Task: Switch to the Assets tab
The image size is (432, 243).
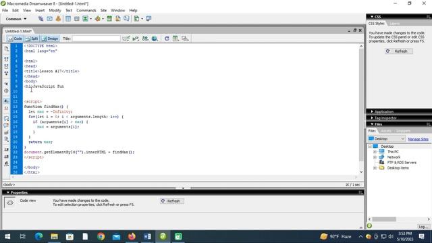Action: (x=386, y=131)
